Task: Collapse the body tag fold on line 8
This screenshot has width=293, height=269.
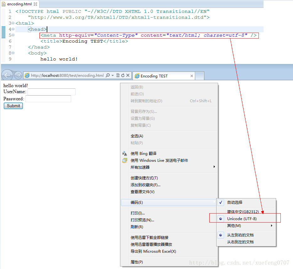Action: pyautogui.click(x=13, y=53)
